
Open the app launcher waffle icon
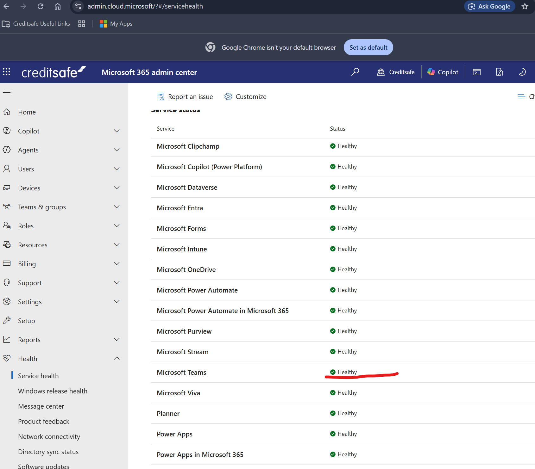tap(7, 72)
